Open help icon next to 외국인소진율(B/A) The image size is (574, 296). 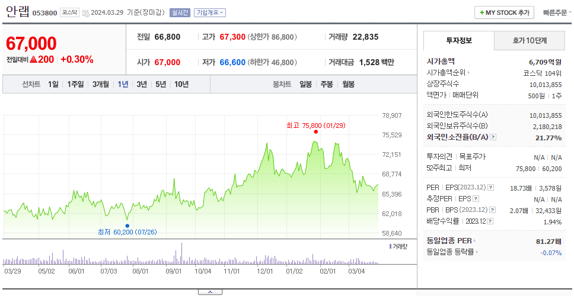tap(493, 137)
